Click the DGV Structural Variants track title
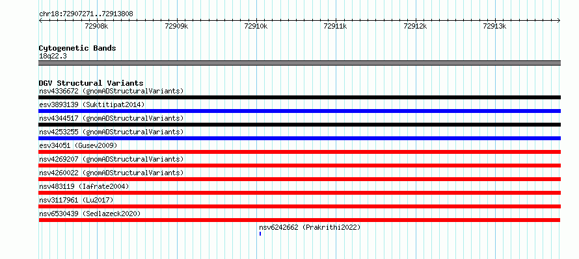579x259 pixels. pos(91,83)
